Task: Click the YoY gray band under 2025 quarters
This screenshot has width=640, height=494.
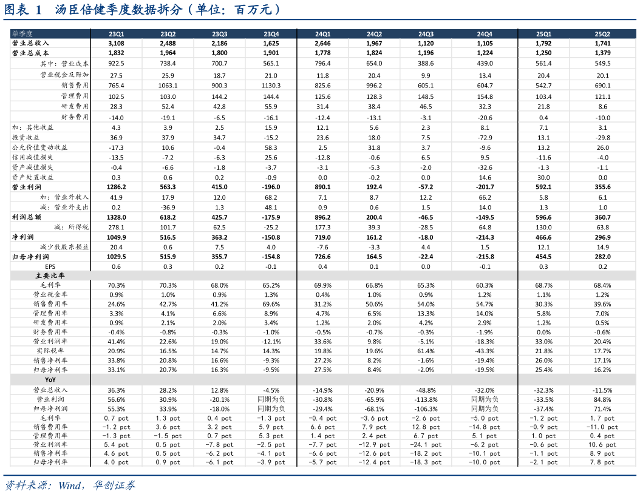Action: (576, 379)
